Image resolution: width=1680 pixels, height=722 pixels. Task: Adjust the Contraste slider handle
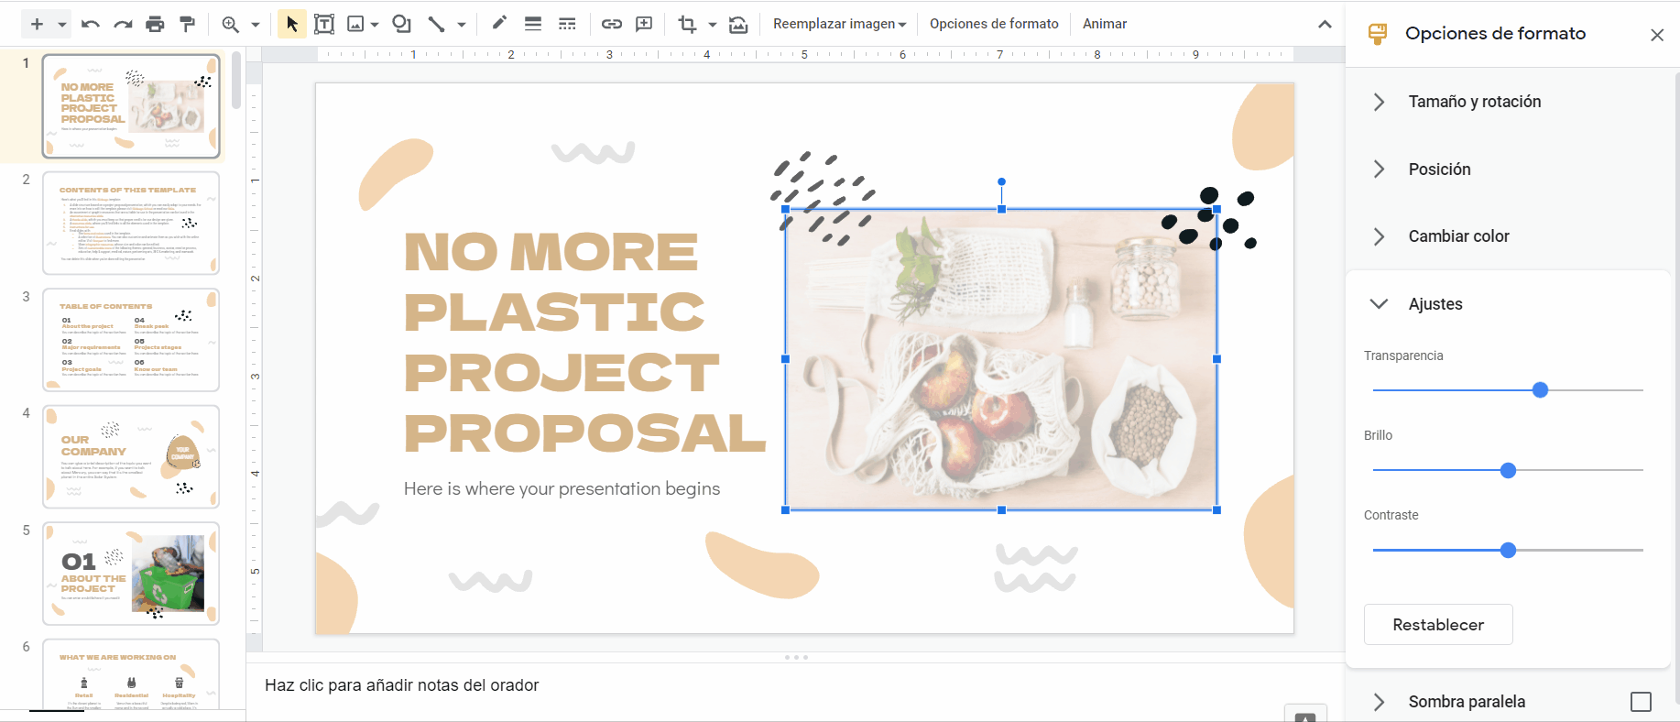(1509, 551)
